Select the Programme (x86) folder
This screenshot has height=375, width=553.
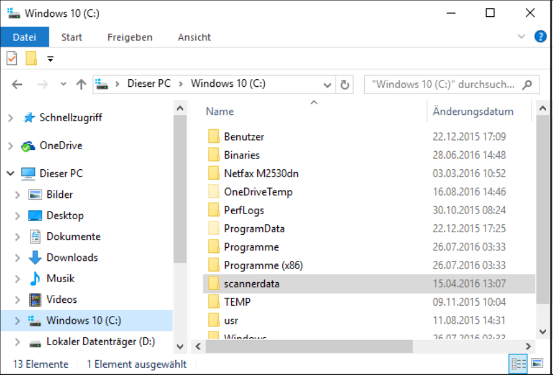coord(263,265)
